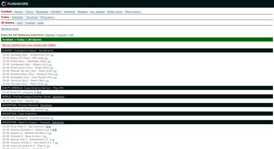This screenshot has width=274, height=149.
Task: Open Reserve League Clausura Standings link
Action: (58, 122)
